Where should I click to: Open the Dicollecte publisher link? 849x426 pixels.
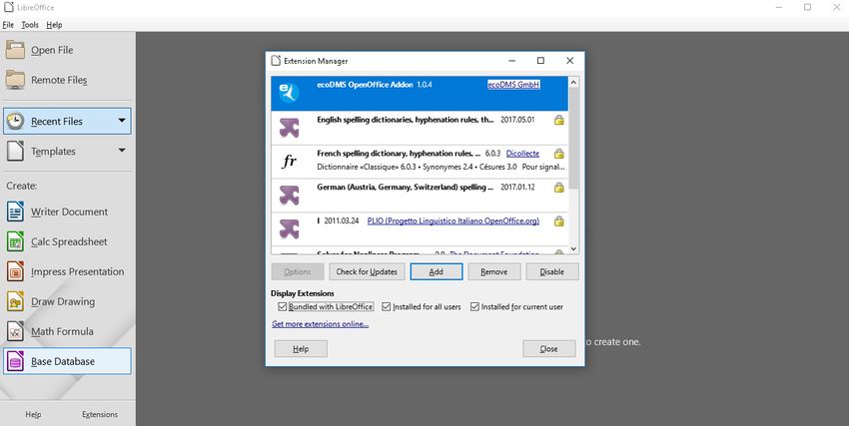[x=522, y=154]
